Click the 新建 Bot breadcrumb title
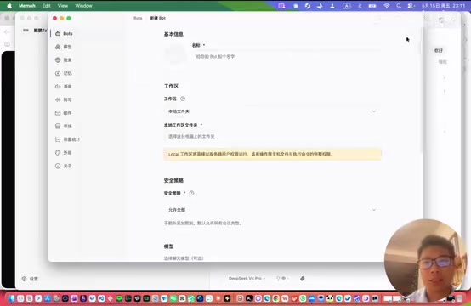The height and width of the screenshot is (306, 471). [158, 18]
